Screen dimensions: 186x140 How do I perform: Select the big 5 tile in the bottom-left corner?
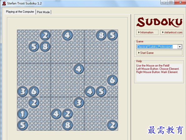point(23,125)
